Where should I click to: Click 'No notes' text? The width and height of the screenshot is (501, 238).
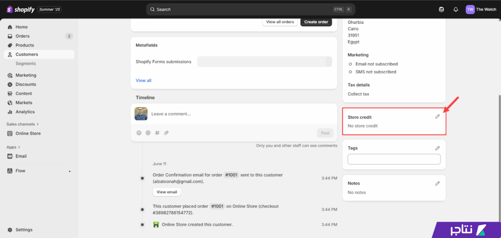point(357,193)
